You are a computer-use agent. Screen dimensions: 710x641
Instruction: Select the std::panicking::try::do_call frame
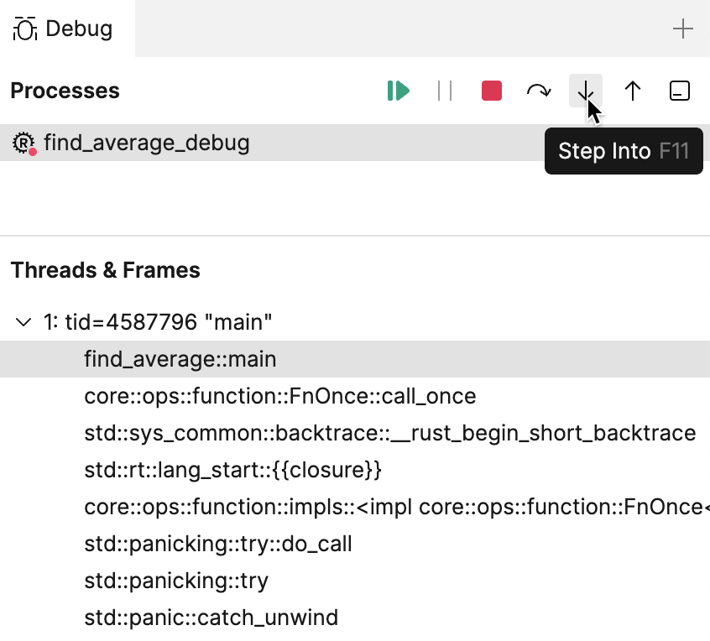click(x=218, y=543)
